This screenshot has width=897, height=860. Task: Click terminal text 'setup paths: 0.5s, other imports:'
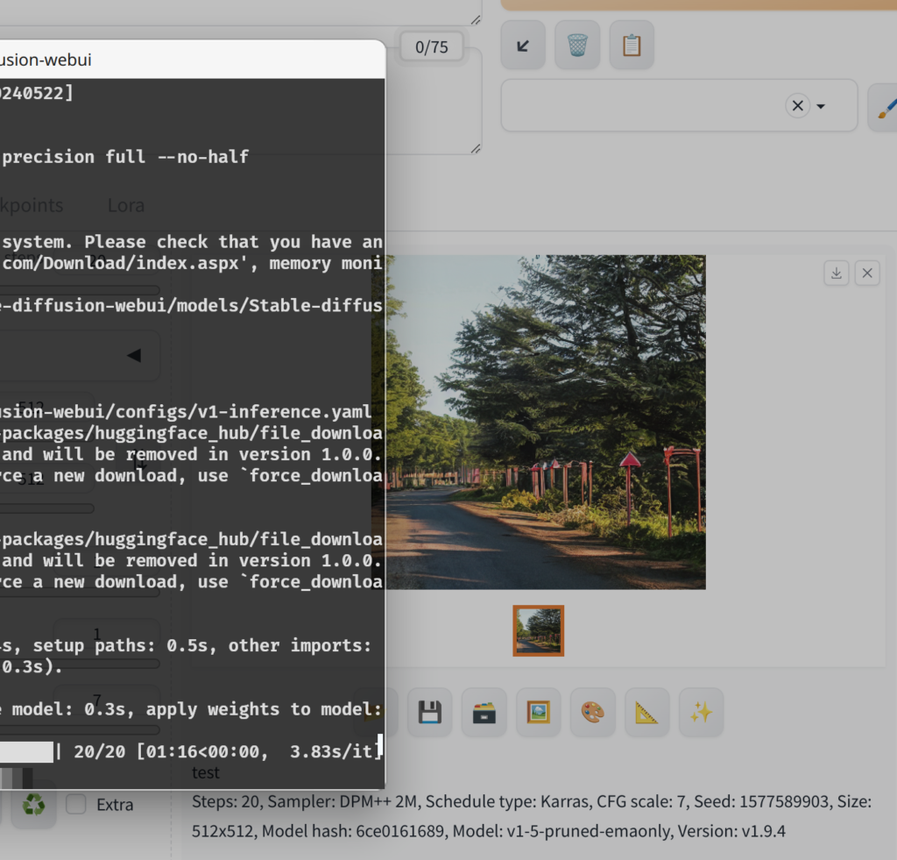click(202, 645)
